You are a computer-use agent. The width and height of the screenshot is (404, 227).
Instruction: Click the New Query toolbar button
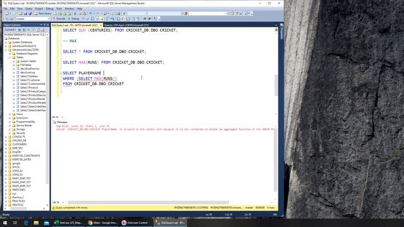[x=43, y=13]
